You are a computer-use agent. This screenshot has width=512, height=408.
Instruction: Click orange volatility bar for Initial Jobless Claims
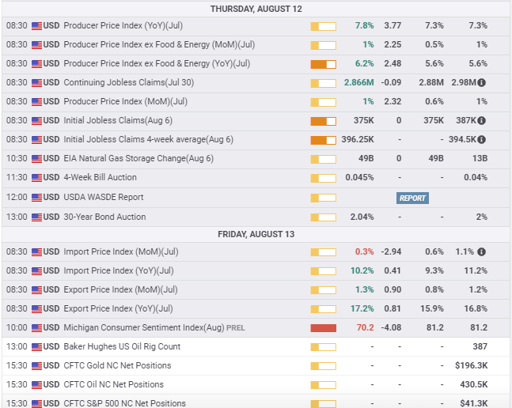(324, 121)
